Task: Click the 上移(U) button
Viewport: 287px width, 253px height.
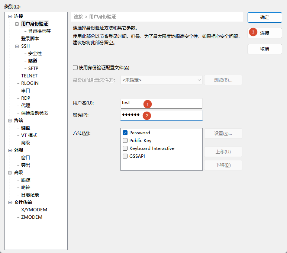Action: pos(223,152)
